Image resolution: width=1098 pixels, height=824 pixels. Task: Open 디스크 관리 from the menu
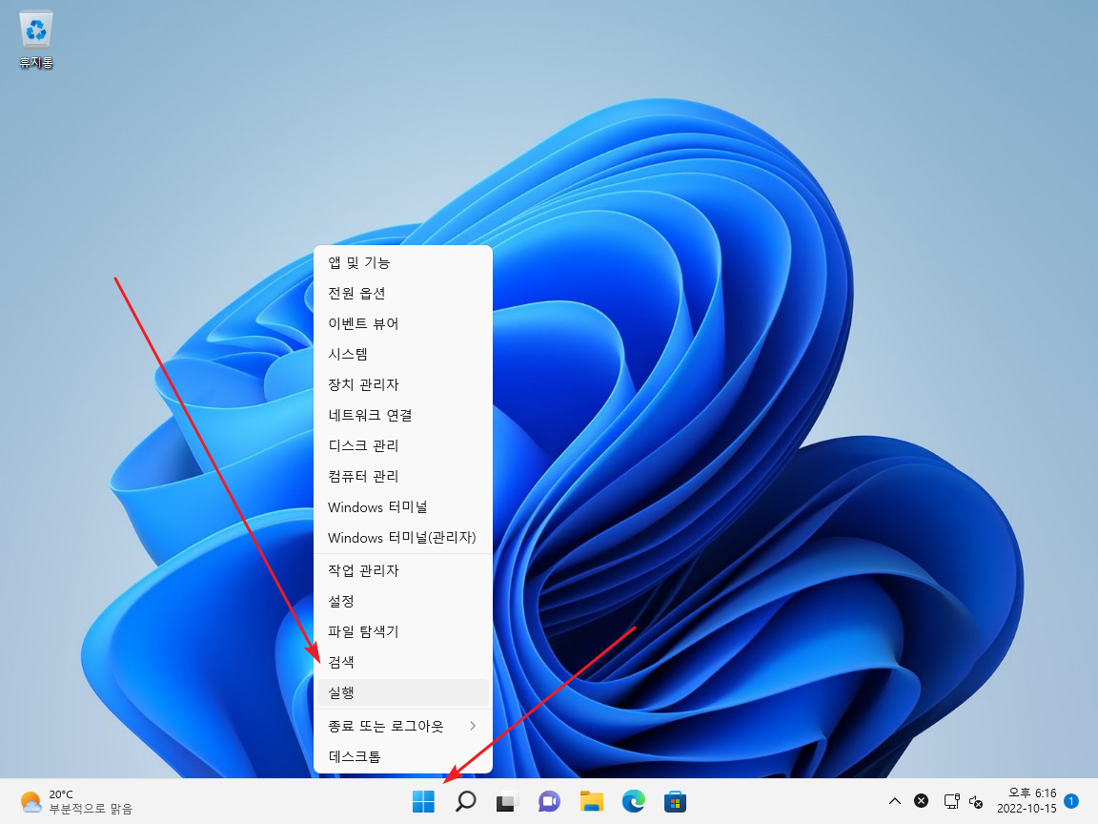tap(402, 445)
